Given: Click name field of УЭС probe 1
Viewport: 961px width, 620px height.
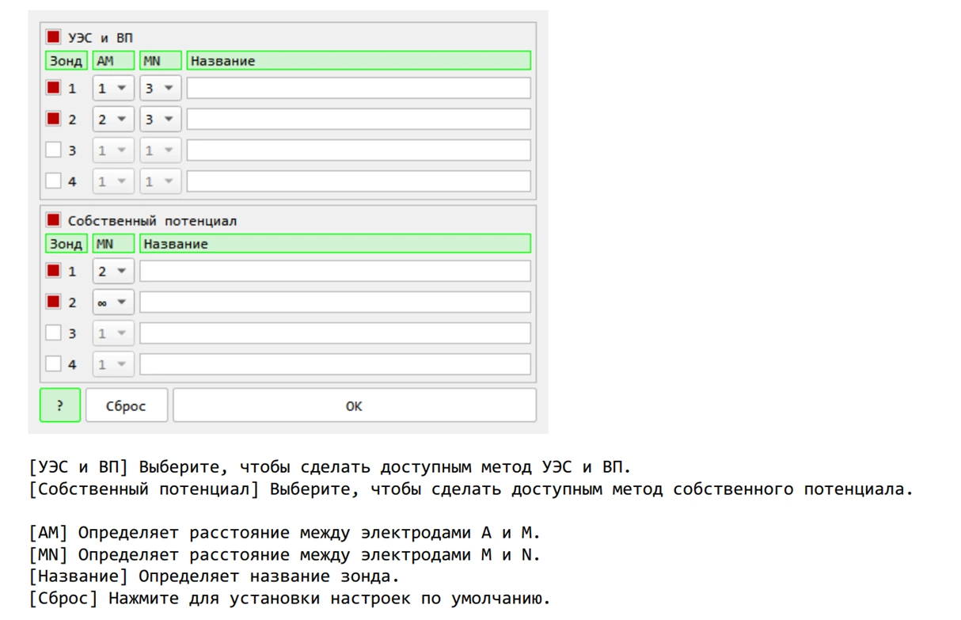Looking at the screenshot, I should click(x=358, y=88).
